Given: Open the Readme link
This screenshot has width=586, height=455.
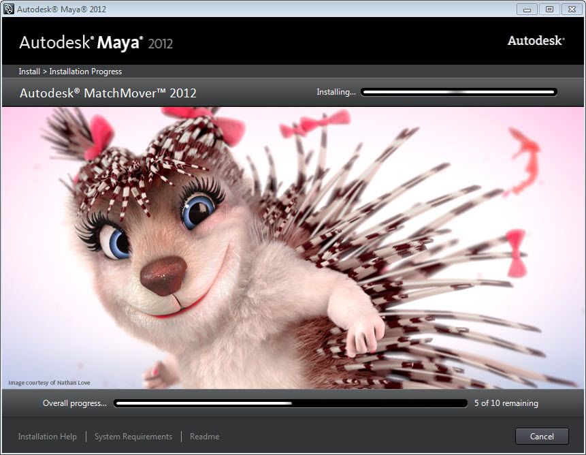Looking at the screenshot, I should [x=204, y=437].
